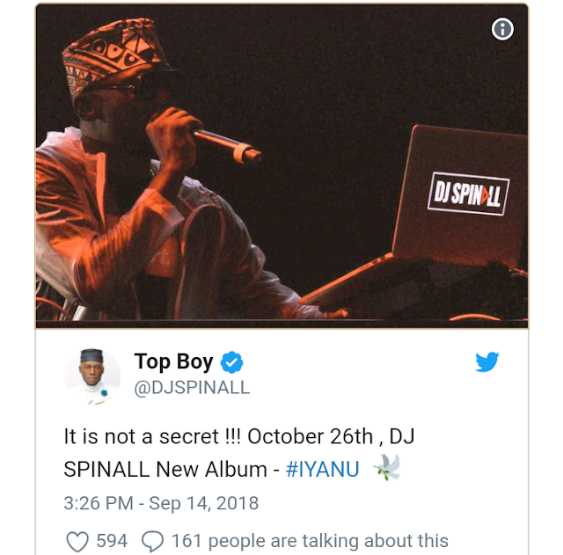Click the dove emoji in the tweet
This screenshot has width=563, height=555.
pyautogui.click(x=387, y=467)
